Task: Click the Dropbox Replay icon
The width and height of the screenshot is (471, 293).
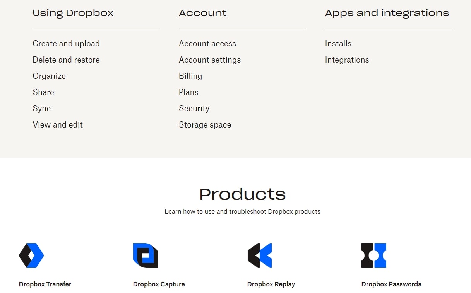Action: pyautogui.click(x=259, y=255)
